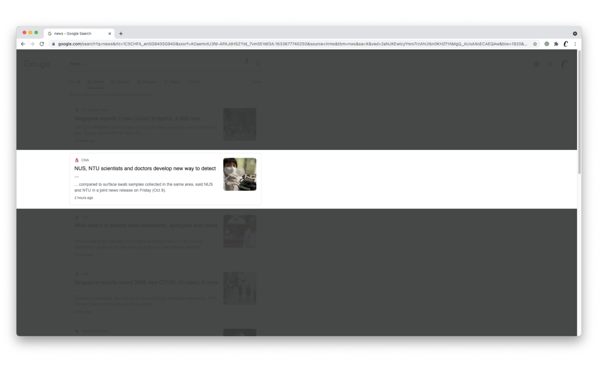
Task: Open 'NUS, NTU scientists and doctors' headline
Action: pyautogui.click(x=145, y=172)
